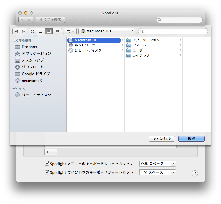Toggle Spotlight ウインドウ keyboard shortcut checkbox
The width and height of the screenshot is (221, 204).
pyautogui.click(x=47, y=172)
